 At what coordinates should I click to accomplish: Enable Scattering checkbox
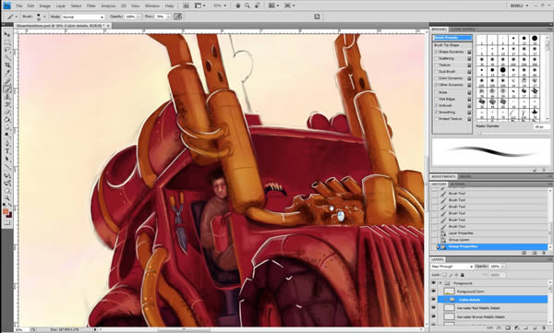(437, 59)
